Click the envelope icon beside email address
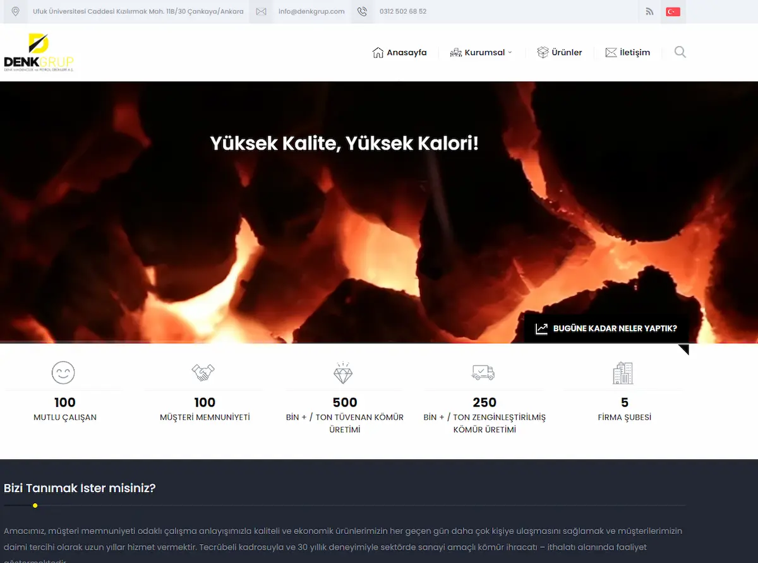Screen dimensions: 758x563 pos(261,11)
